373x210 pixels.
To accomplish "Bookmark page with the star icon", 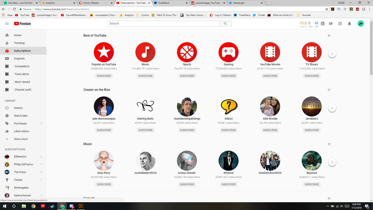I will (x=327, y=9).
